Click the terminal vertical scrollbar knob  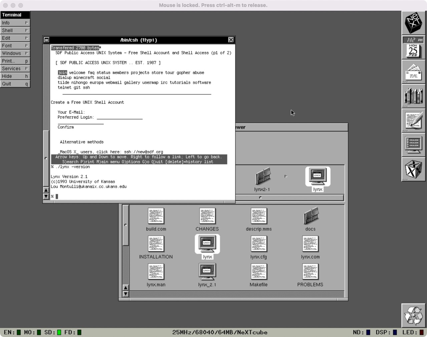pos(46,158)
